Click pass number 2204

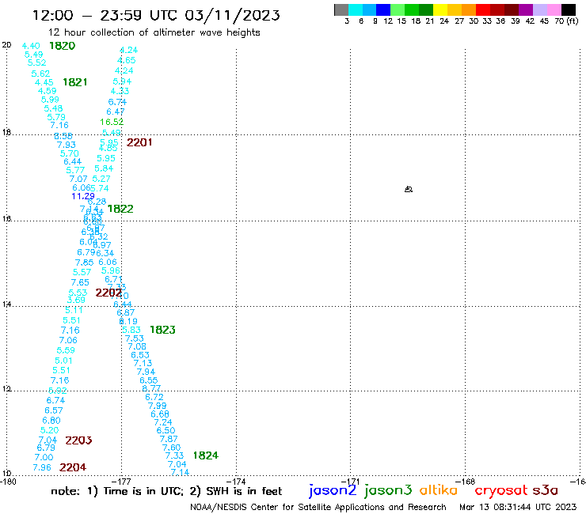tap(73, 467)
